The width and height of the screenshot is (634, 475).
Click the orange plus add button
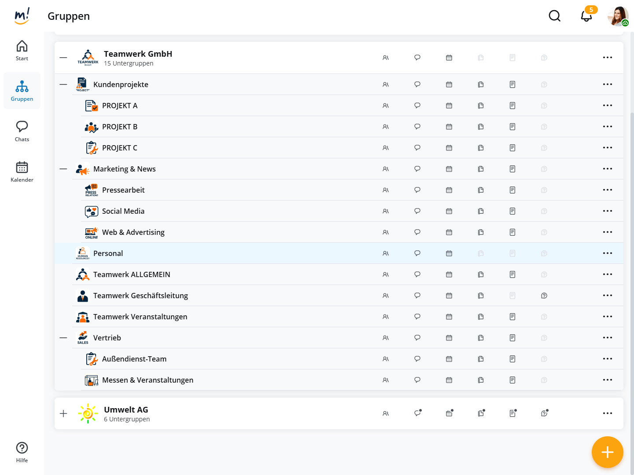(608, 452)
